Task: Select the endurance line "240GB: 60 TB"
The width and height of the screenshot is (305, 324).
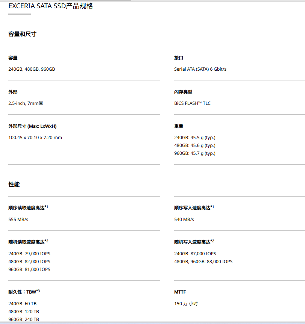Action: pyautogui.click(x=23, y=304)
